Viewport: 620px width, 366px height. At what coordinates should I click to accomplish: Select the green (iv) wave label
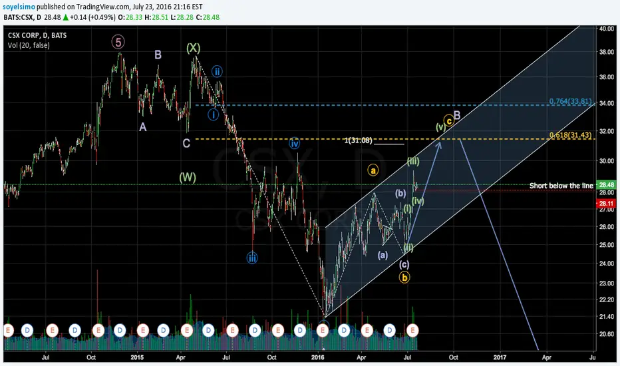418,201
